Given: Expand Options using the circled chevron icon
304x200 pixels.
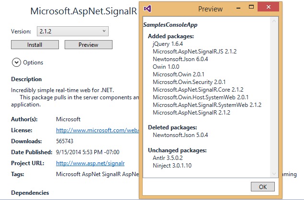Looking at the screenshot, I should [16, 62].
